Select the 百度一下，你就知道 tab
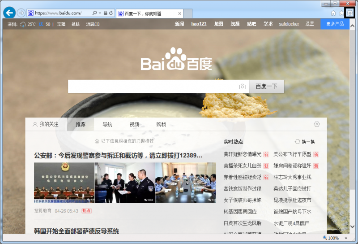Viewport: 358px width, 244px height. [x=149, y=13]
